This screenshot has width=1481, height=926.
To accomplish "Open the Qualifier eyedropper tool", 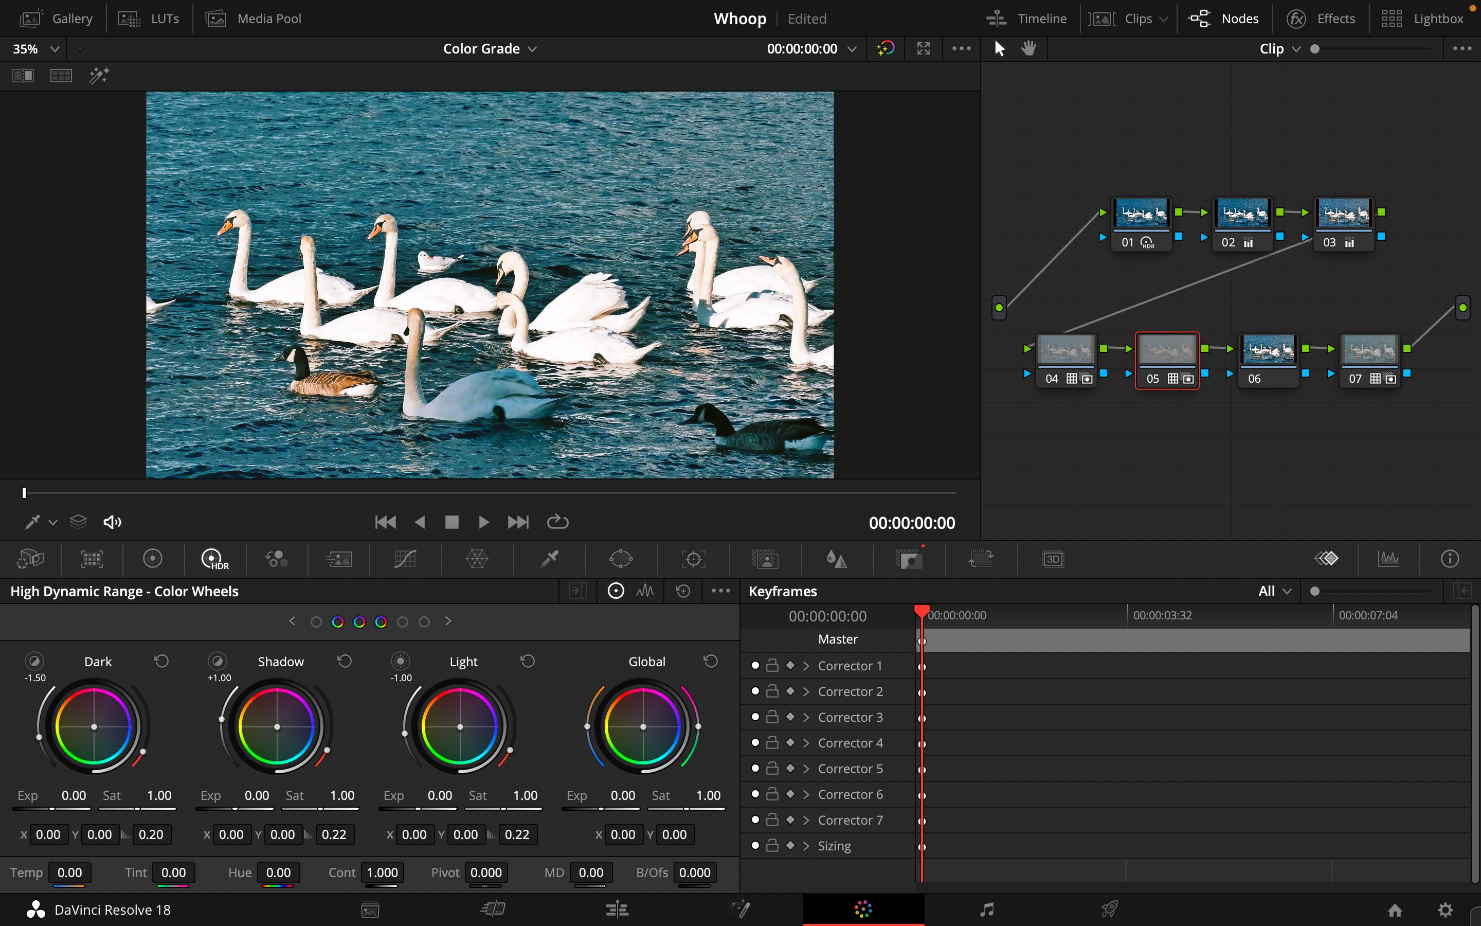I will tap(549, 559).
